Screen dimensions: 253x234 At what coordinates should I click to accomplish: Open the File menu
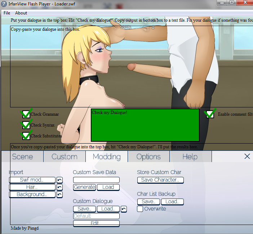coord(7,13)
